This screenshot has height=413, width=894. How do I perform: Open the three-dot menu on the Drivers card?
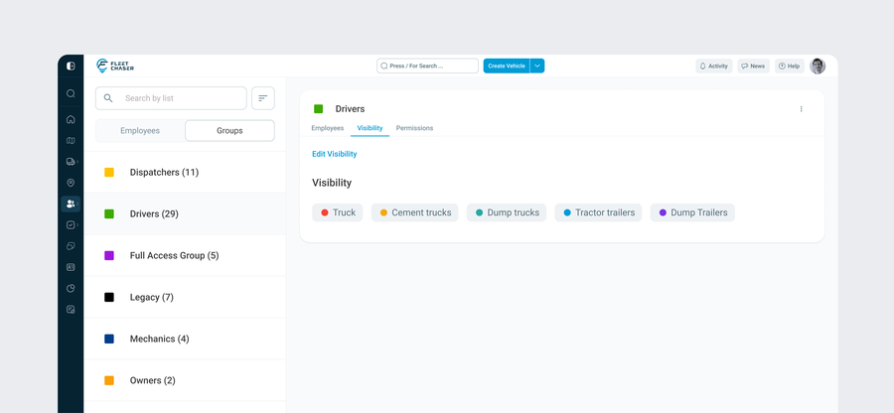click(x=801, y=109)
